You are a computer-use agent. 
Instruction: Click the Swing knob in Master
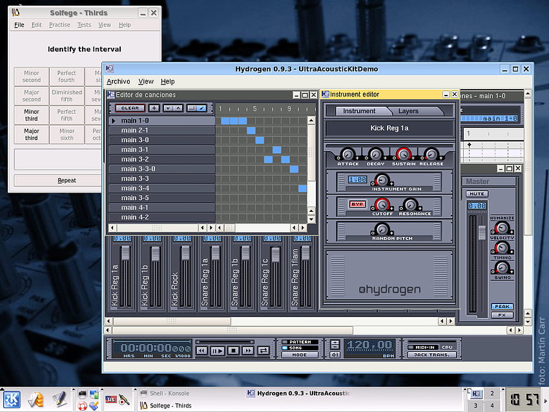coord(502,268)
